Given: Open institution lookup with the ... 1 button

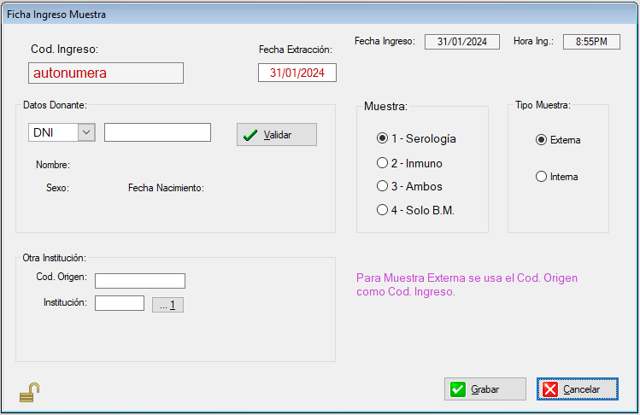Looking at the screenshot, I should pyautogui.click(x=167, y=304).
